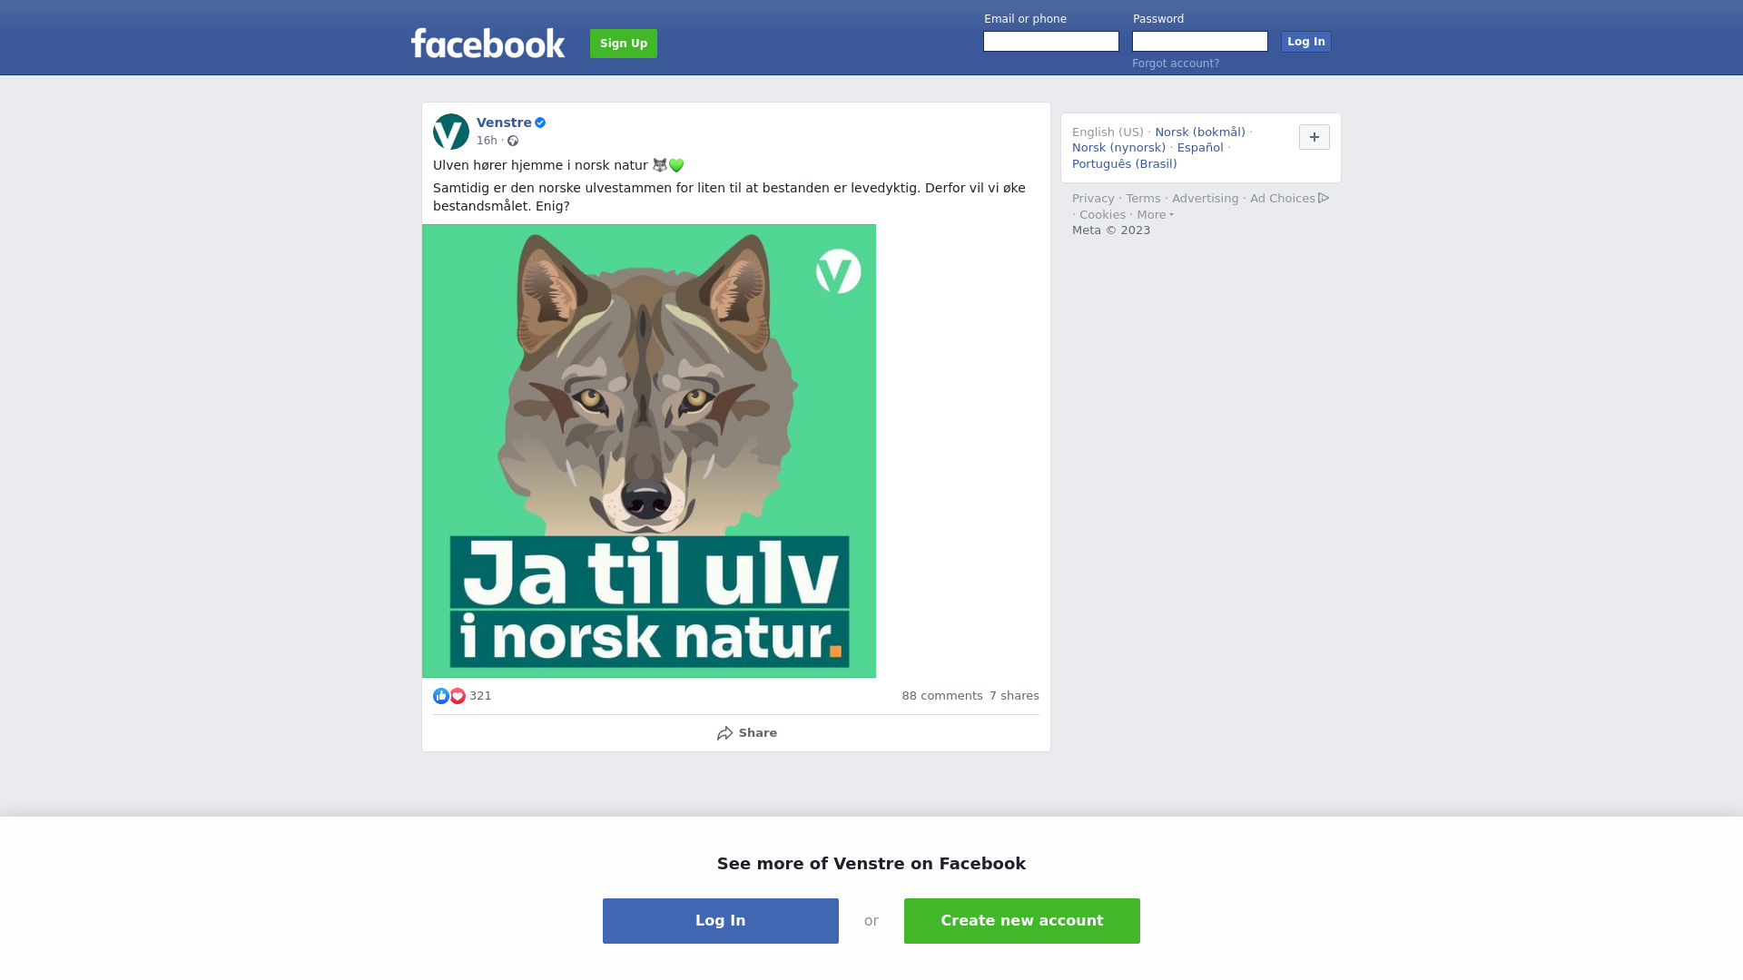Click the blue Like reaction icon
This screenshot has height=980, width=1743.
tap(441, 696)
